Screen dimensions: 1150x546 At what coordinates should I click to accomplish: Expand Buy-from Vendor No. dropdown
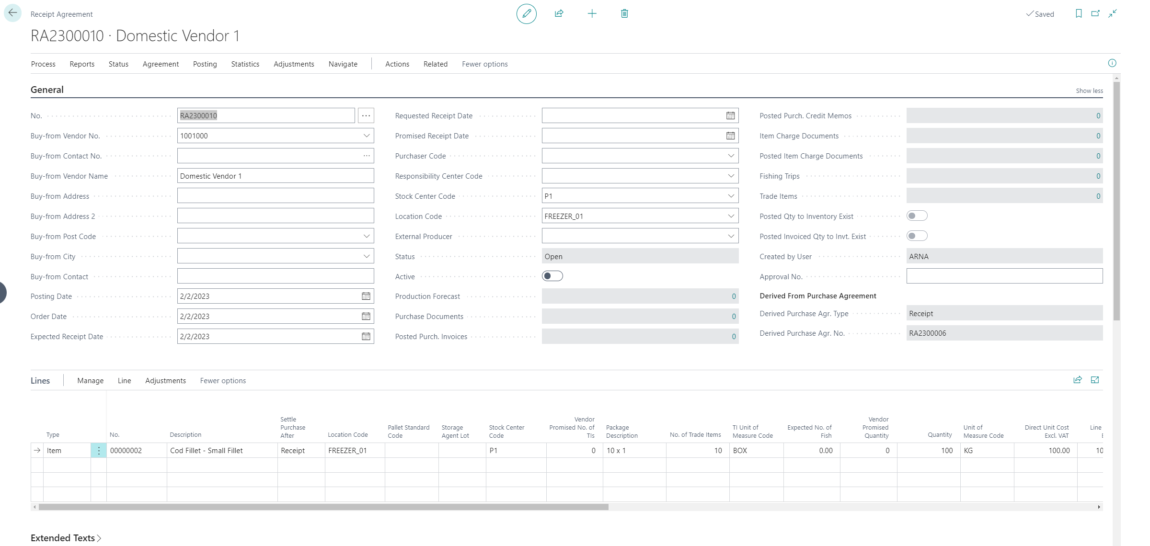[x=367, y=136]
